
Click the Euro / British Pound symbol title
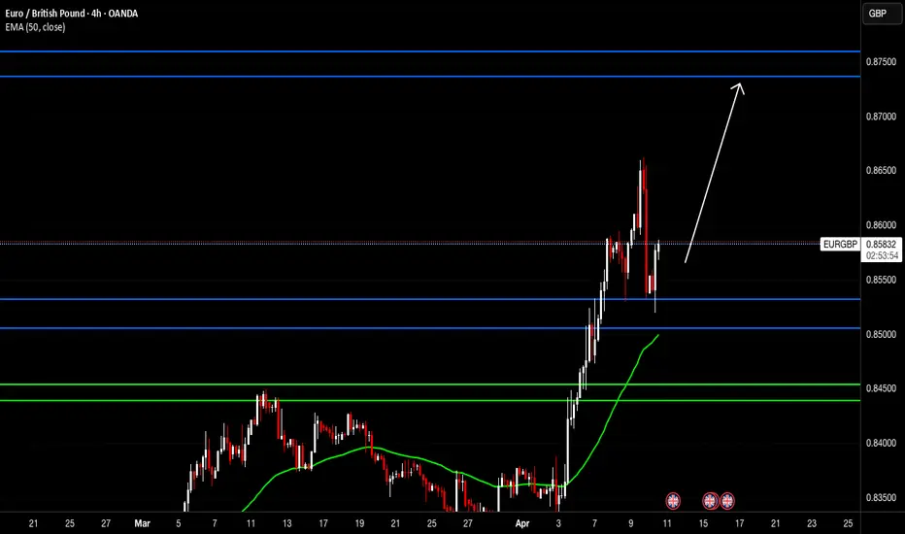click(x=72, y=14)
